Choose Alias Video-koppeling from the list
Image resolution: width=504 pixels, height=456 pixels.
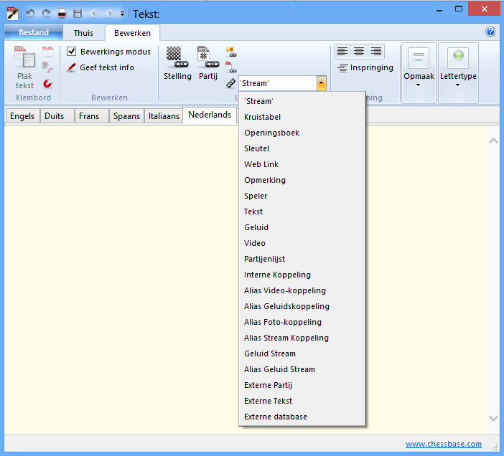302,290
